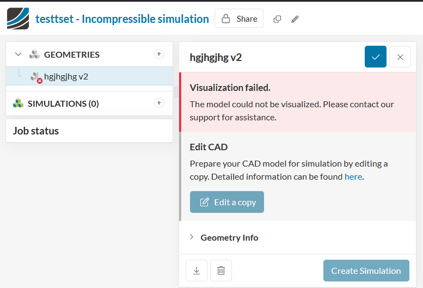Close the hgjhgjhg v2 panel
Viewport: 423px width, 288px height.
coord(400,57)
